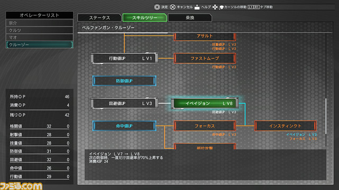Select the スキルツリー tab
The width and height of the screenshot is (339, 190).
[x=145, y=17]
